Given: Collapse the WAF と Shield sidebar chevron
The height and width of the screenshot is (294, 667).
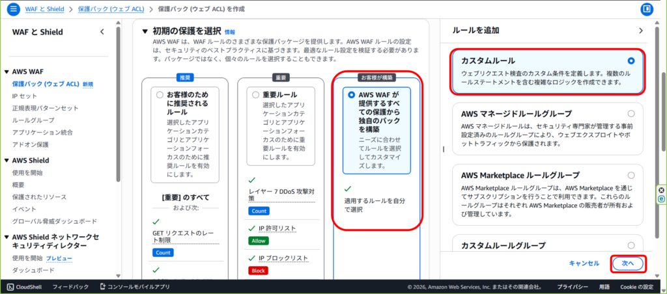Looking at the screenshot, I should click(x=102, y=32).
